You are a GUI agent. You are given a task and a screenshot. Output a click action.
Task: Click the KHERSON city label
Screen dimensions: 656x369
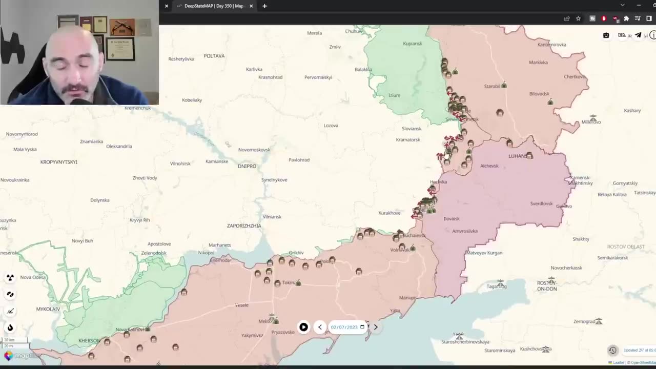(x=90, y=341)
